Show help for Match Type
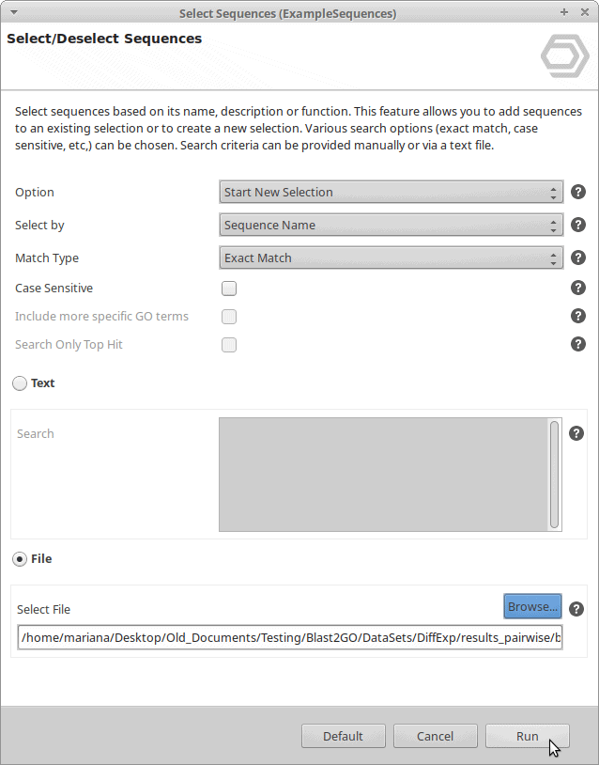Image resolution: width=599 pixels, height=765 pixels. pos(578,258)
